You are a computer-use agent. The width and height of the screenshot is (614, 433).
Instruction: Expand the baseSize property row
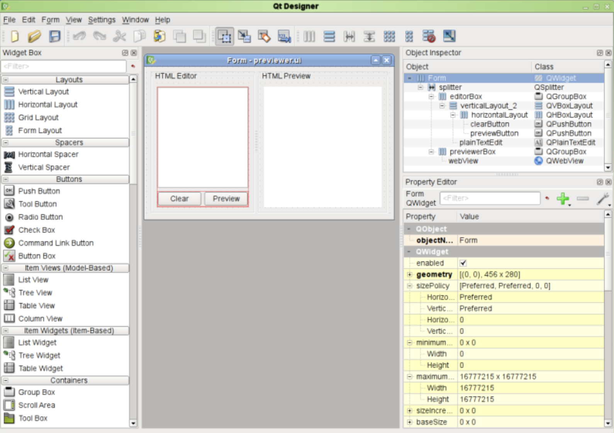pyautogui.click(x=410, y=422)
